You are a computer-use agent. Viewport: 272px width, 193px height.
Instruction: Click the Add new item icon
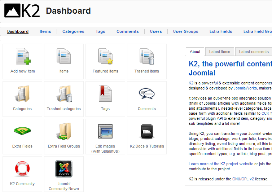tap(23, 56)
